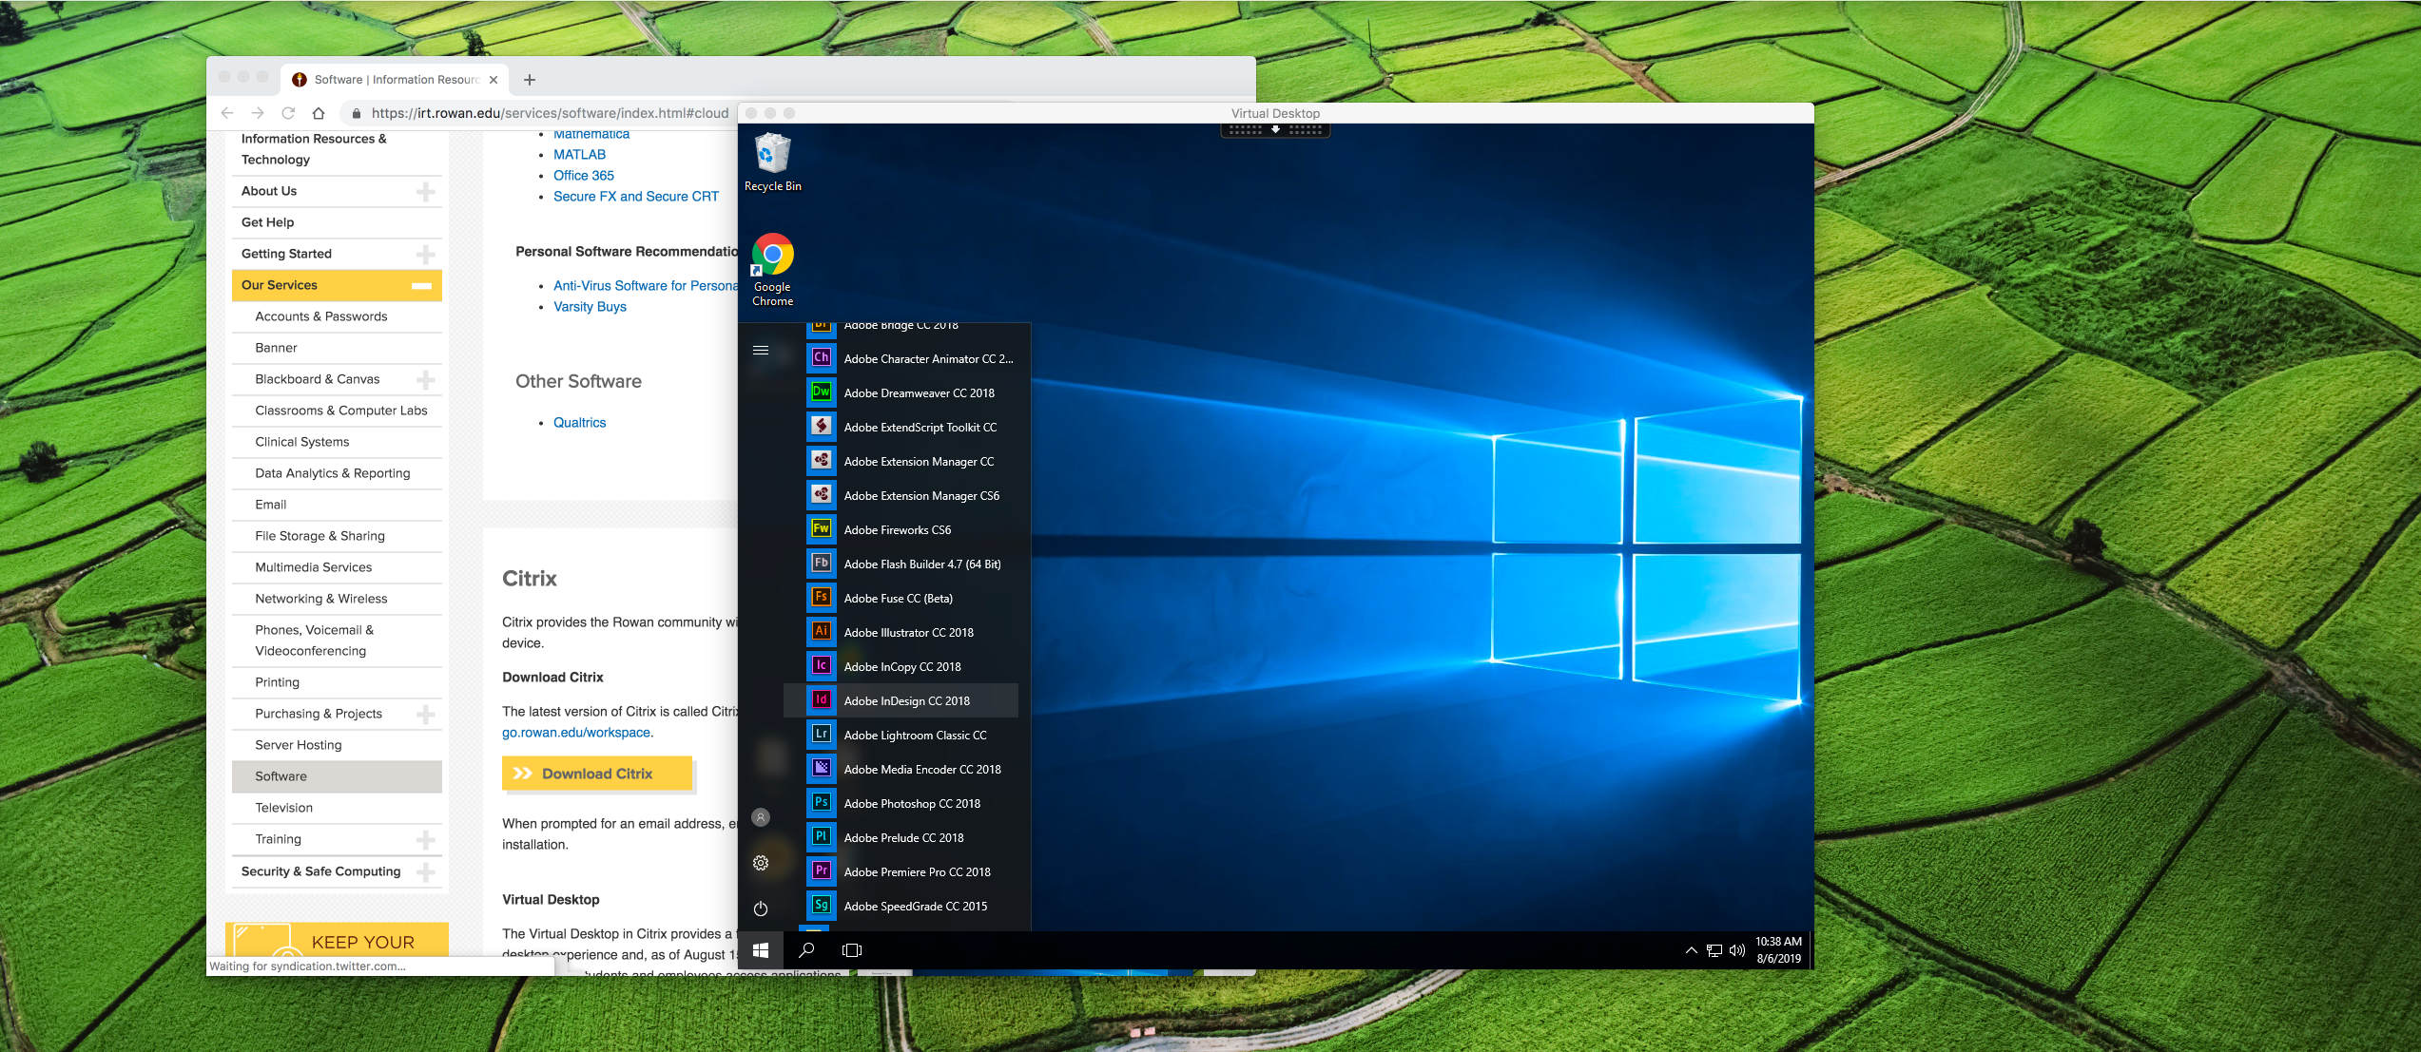
Task: Open Adobe Illustrator CC 2018 icon
Action: [821, 632]
